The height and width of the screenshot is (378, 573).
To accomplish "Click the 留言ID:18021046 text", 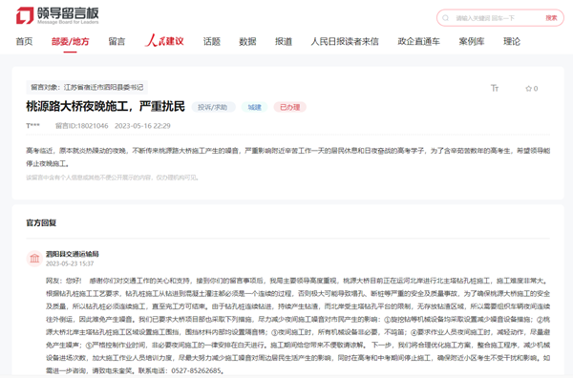I will [x=81, y=126].
